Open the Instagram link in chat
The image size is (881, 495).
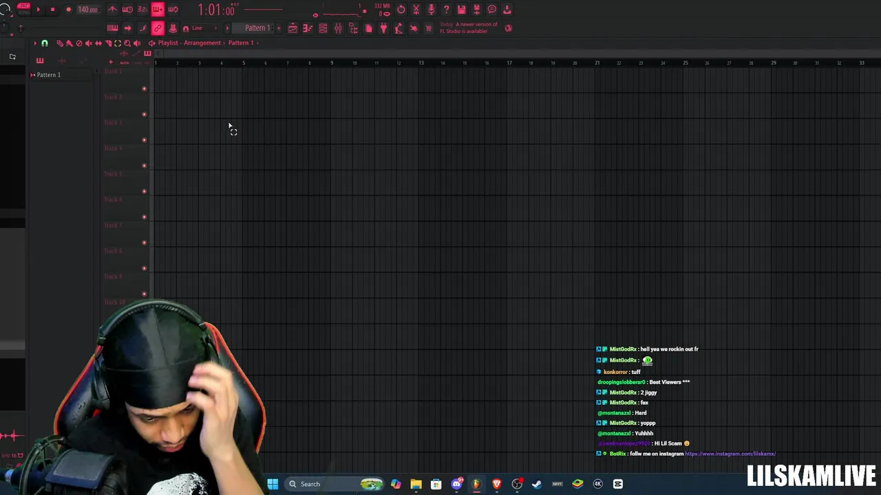coord(730,454)
